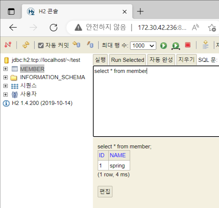Click the commit icon
Screen dimensions: 219x208
click(x=90, y=45)
